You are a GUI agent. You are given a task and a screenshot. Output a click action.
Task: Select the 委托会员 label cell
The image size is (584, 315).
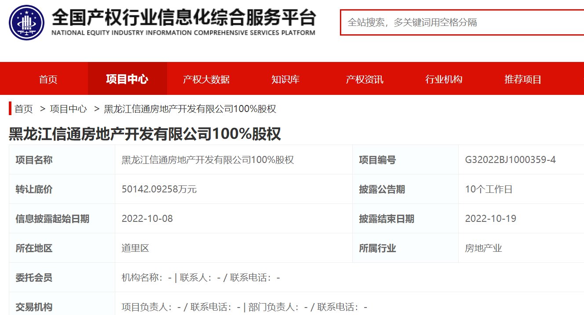point(62,278)
